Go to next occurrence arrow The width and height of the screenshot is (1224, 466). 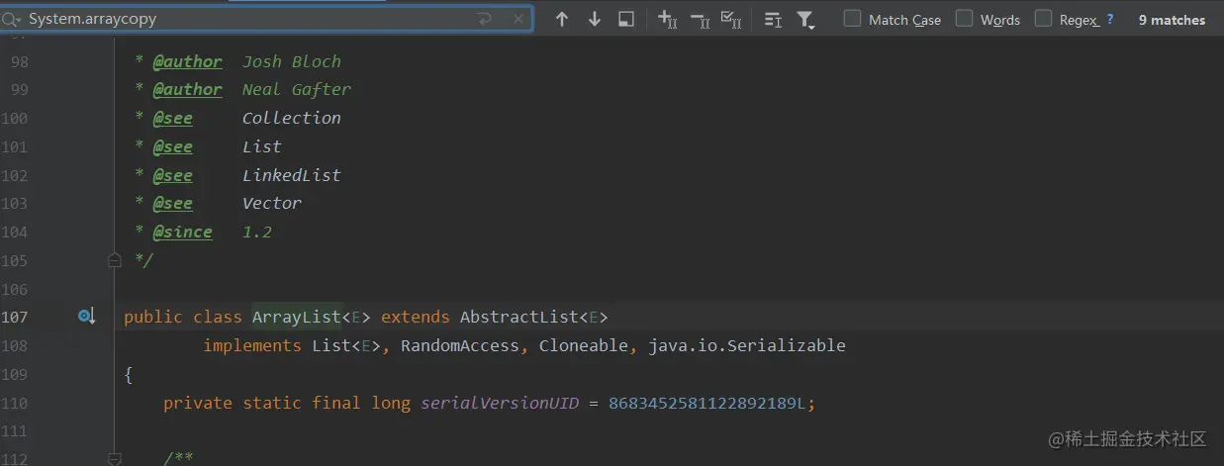point(595,19)
